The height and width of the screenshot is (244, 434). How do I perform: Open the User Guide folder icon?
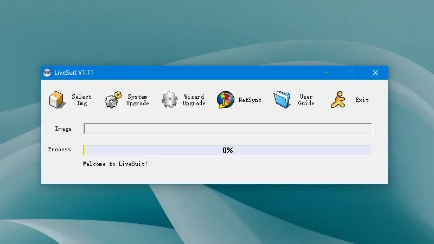(282, 100)
